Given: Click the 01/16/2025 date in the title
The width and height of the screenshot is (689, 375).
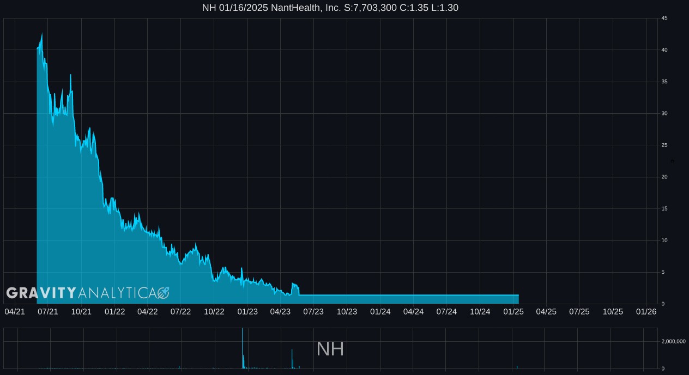Looking at the screenshot, I should (x=243, y=8).
